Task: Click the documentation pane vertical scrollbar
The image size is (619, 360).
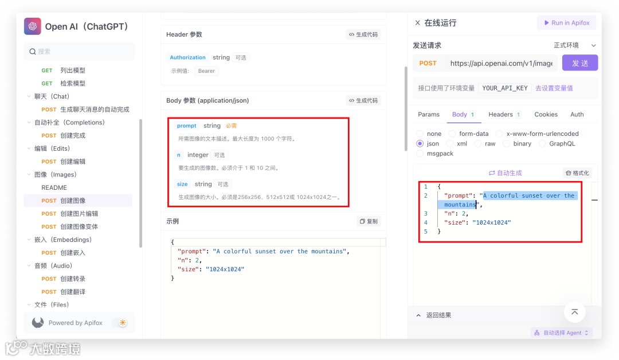Action: point(406,108)
